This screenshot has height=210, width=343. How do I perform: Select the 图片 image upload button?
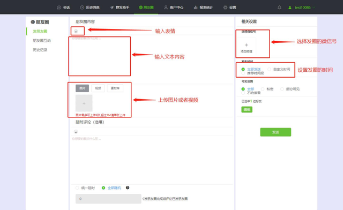coord(82,88)
